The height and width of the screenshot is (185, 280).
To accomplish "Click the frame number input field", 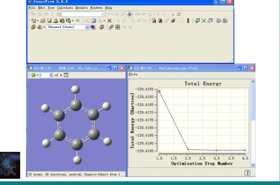I will (44, 75).
